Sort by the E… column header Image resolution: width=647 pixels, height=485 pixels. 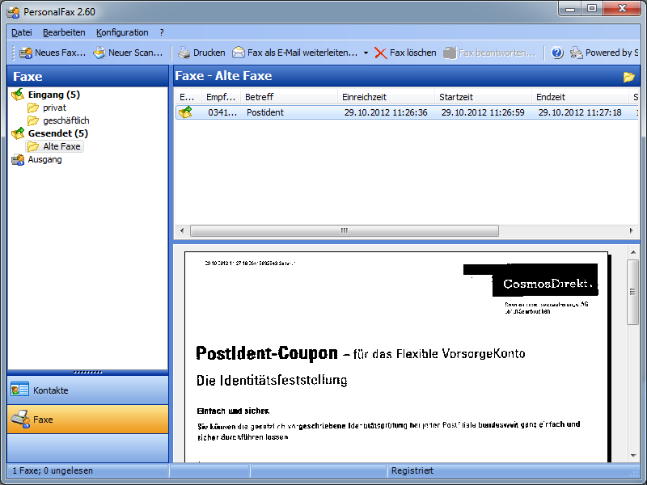pos(188,97)
